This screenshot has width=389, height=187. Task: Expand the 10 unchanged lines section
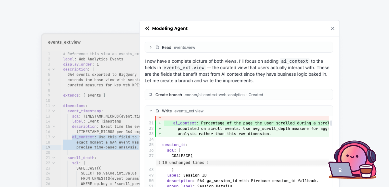[x=183, y=163]
